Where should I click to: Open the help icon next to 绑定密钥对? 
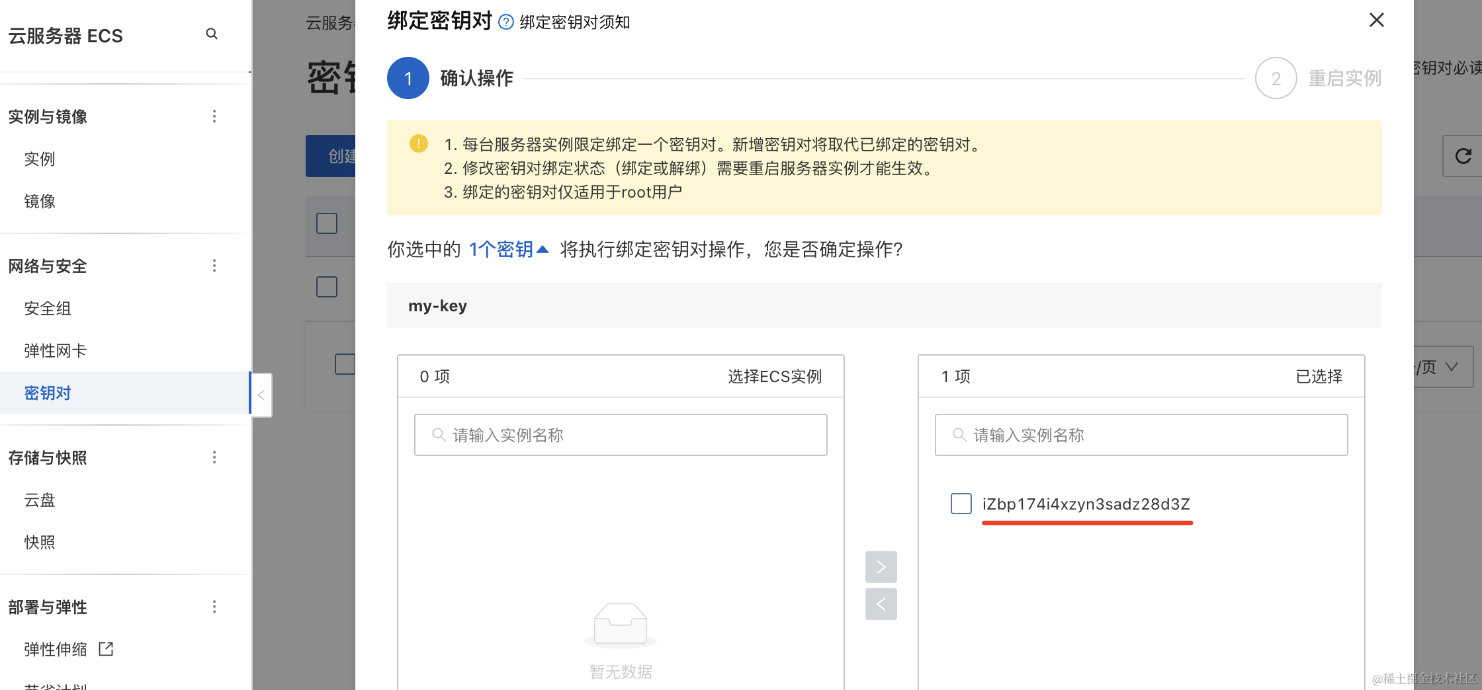click(x=505, y=22)
